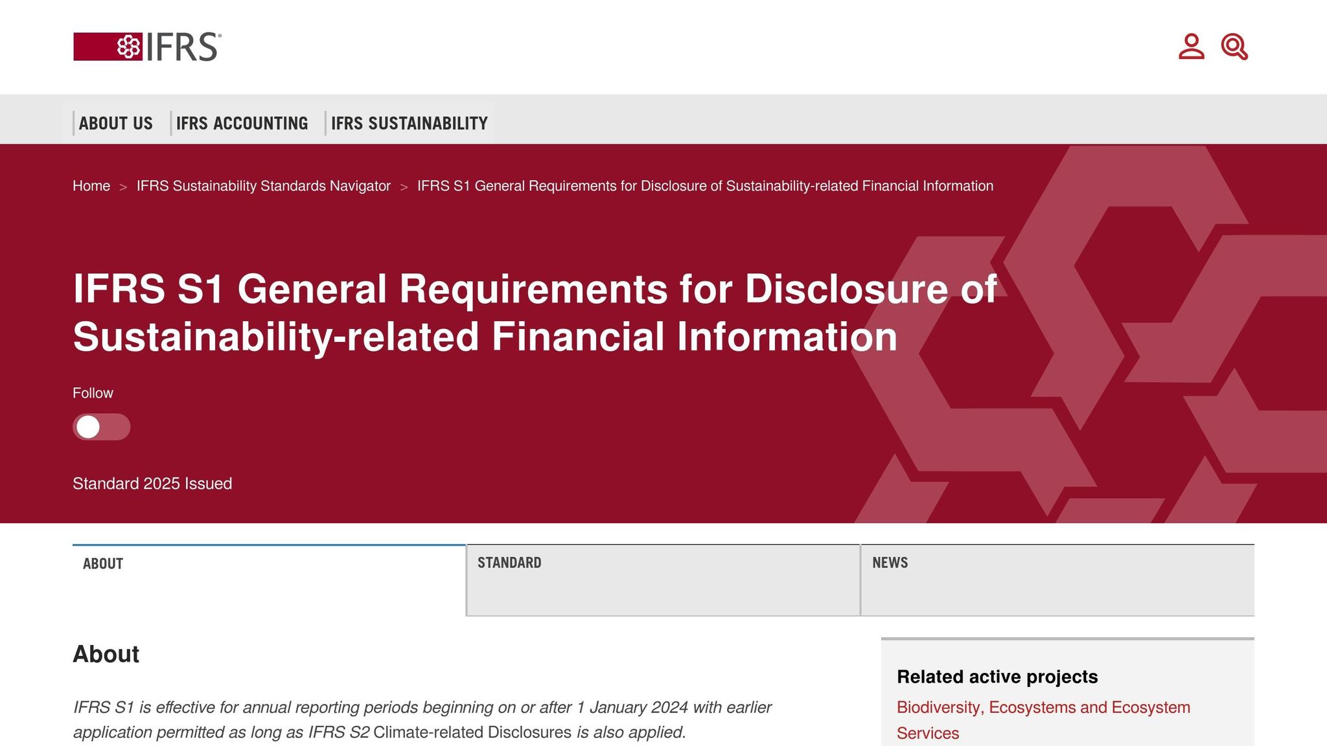Click the search magnifier icon
The height and width of the screenshot is (746, 1327).
click(1235, 46)
